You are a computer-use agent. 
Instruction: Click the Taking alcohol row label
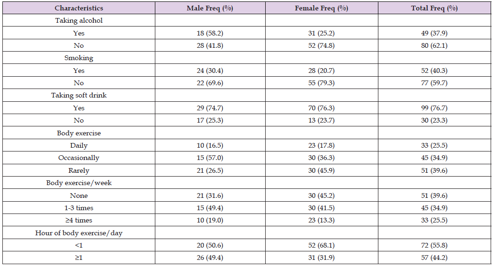tap(79, 20)
